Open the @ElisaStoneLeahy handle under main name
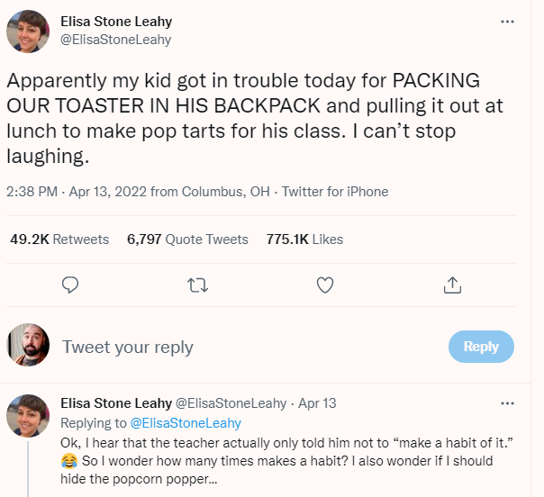 (x=115, y=40)
